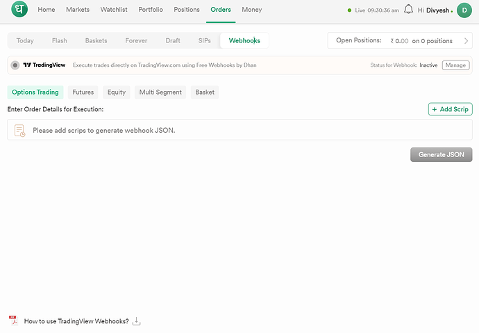479x333 pixels.
Task: Click the 'on 0 positions' text
Action: coord(432,41)
